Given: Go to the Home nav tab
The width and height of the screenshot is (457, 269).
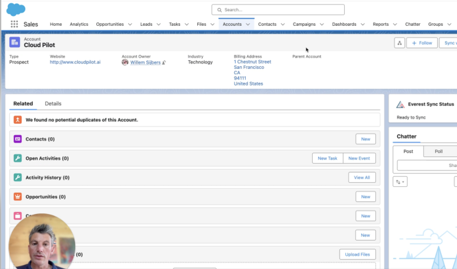Looking at the screenshot, I should tap(56, 24).
